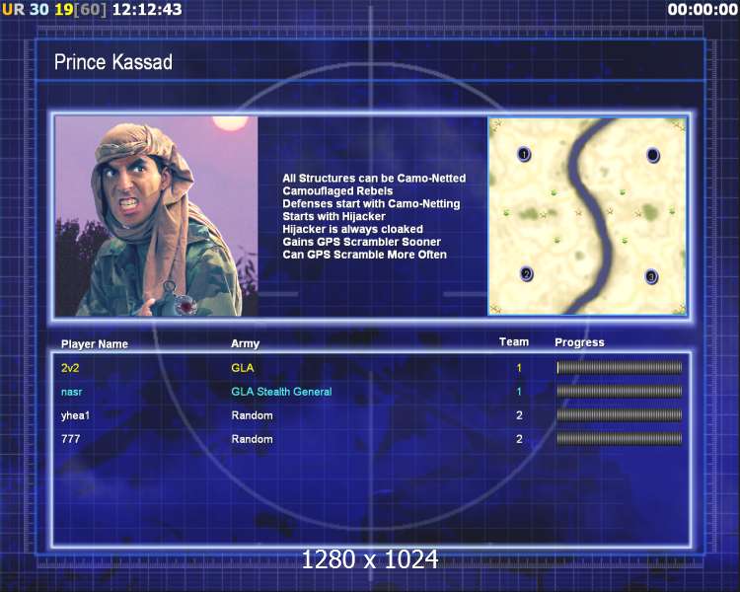
Task: Select player name "777"
Action: coord(70,439)
